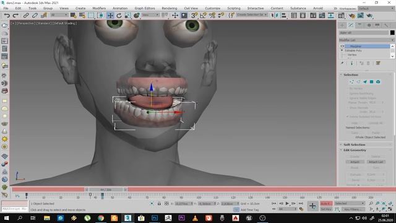The width and height of the screenshot is (396, 223).
Task: Click the object color swatch
Action: coord(392,33)
